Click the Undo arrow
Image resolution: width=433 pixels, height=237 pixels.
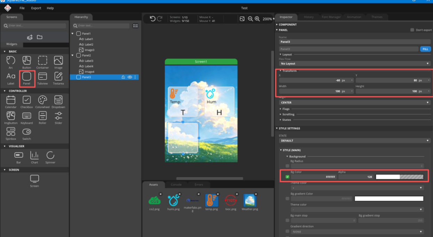(x=152, y=19)
